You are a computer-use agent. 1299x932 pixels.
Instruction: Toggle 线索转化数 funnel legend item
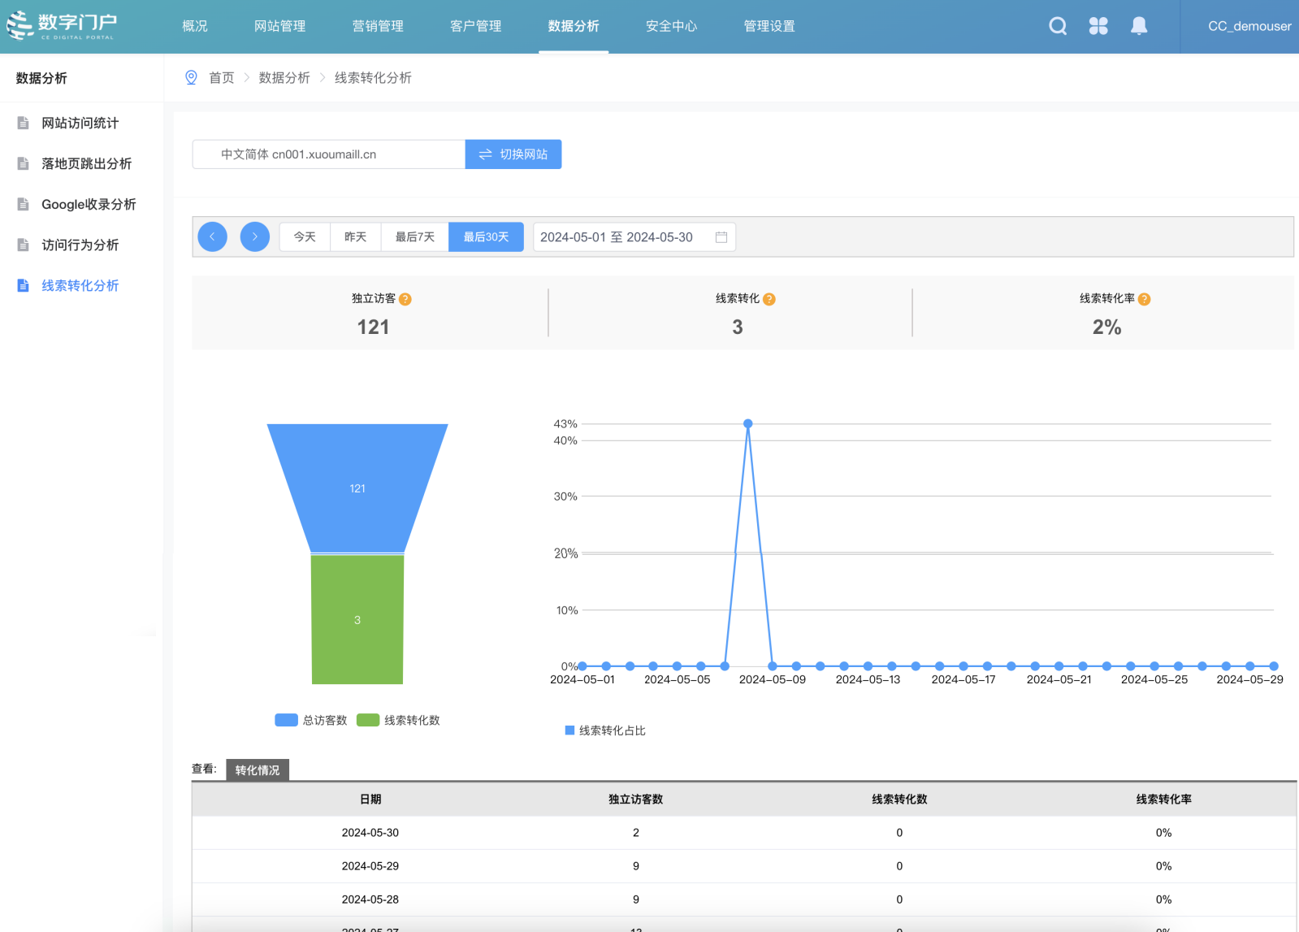(399, 720)
